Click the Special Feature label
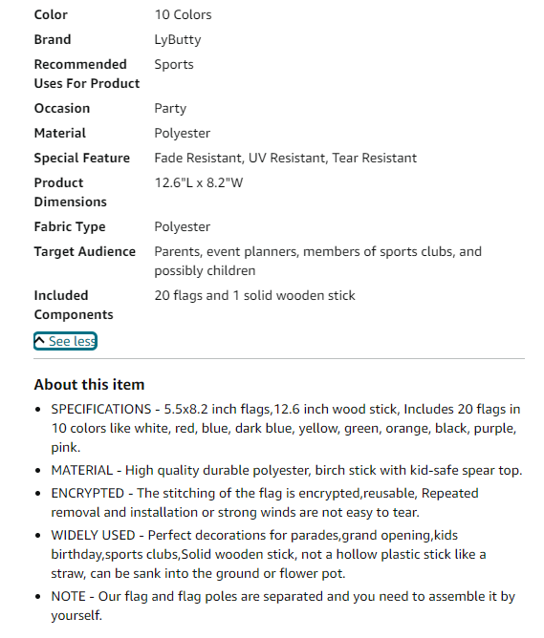 click(82, 159)
